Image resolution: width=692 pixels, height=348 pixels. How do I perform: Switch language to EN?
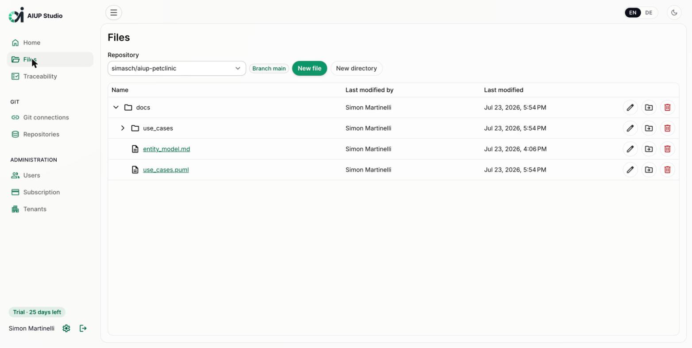(x=633, y=13)
